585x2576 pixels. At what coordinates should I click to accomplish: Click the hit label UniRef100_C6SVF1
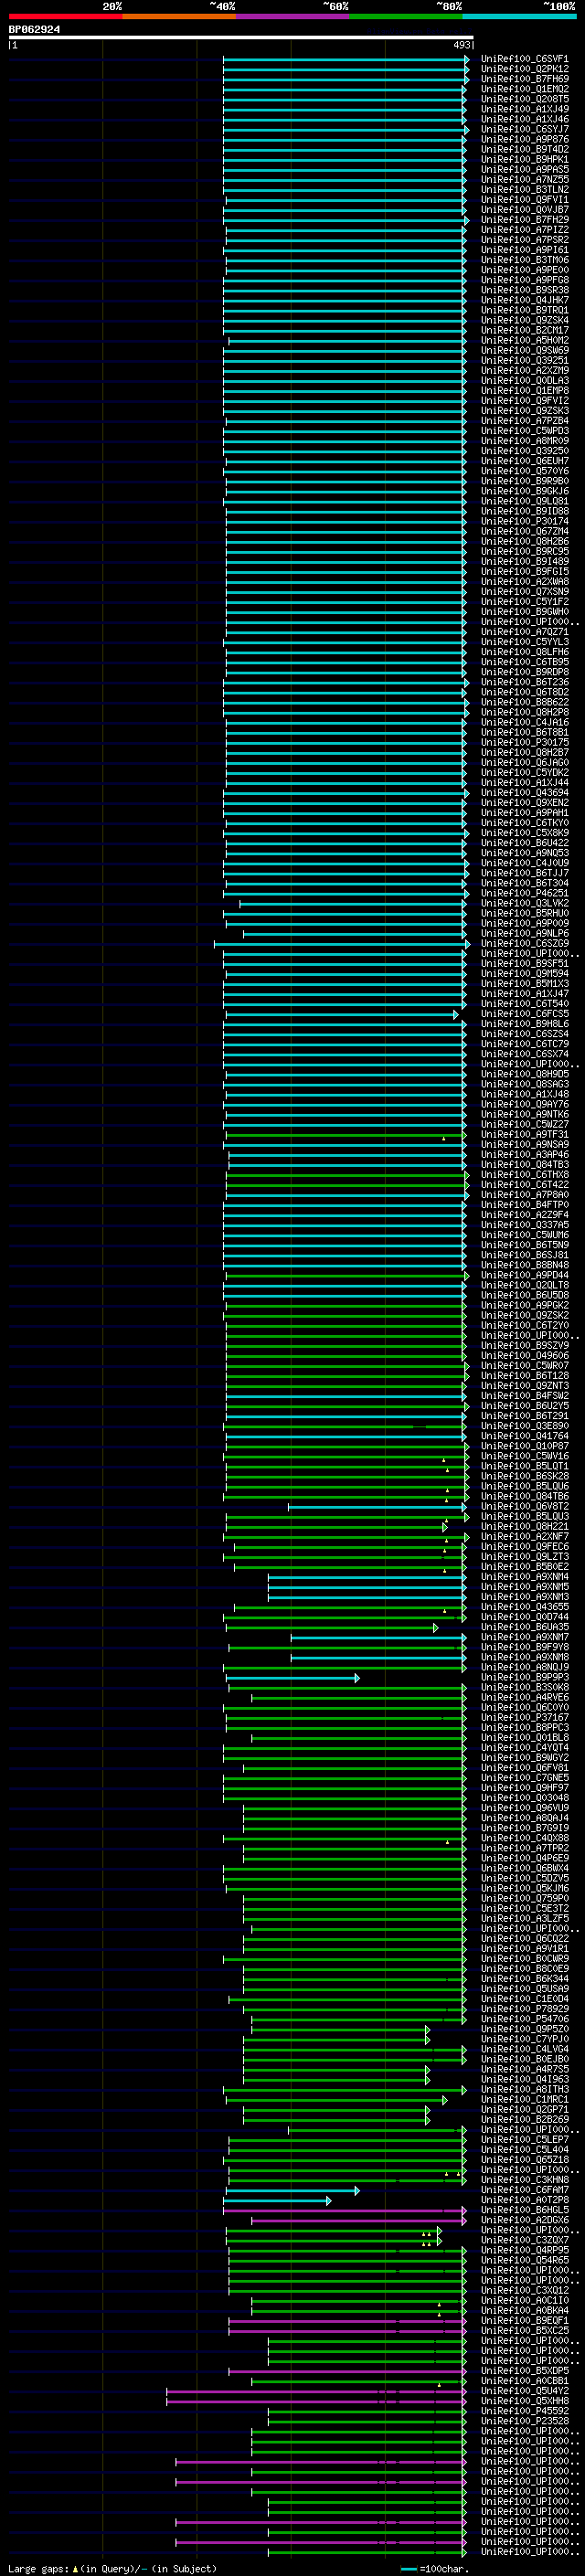525,59
